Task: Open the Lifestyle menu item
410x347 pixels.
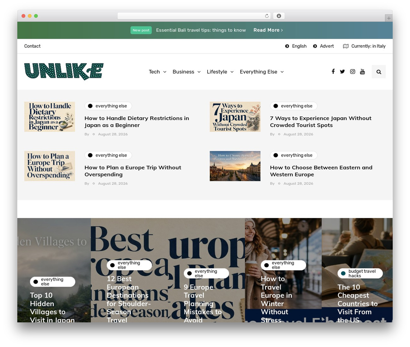Action: pos(217,72)
